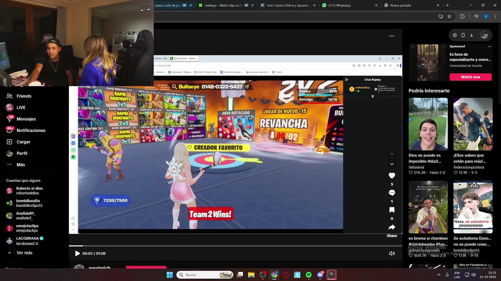Open the Universidad de Deusto ad thumbnail
Viewport: 501px width, 281px height.
tap(427, 62)
